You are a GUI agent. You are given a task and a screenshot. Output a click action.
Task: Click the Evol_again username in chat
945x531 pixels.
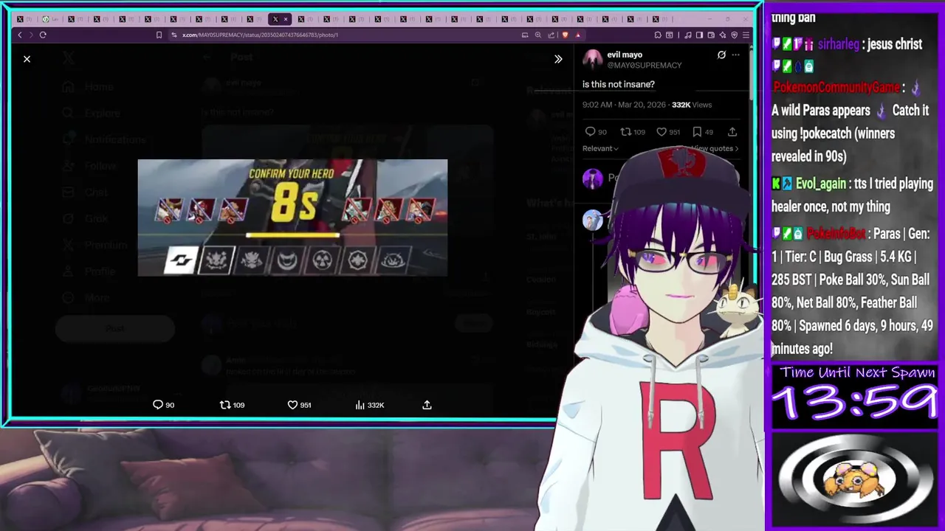[820, 184]
